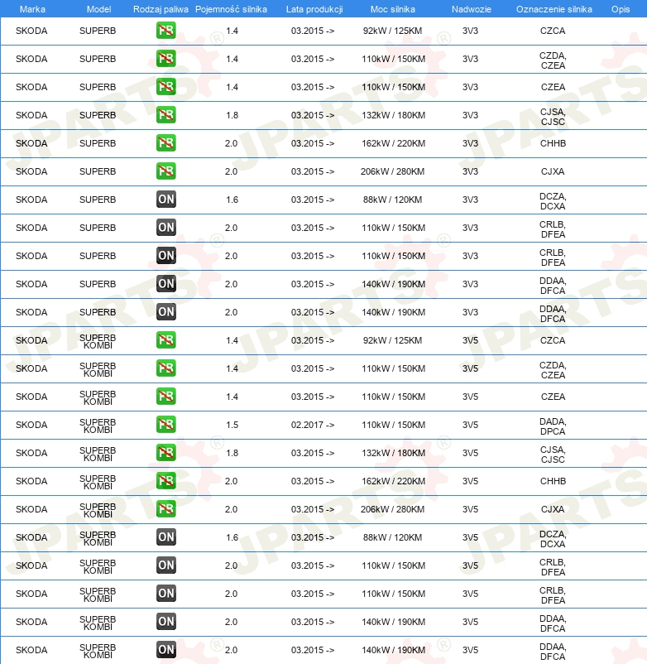Click the Moc silnika column header
647x664 pixels.
pos(393,9)
